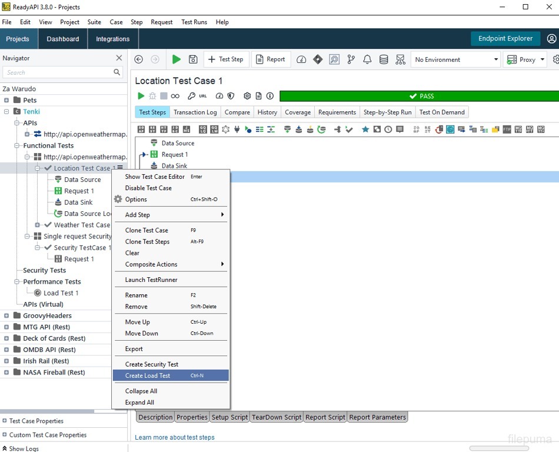
Task: Close the Navigator panel
Action: [x=119, y=58]
